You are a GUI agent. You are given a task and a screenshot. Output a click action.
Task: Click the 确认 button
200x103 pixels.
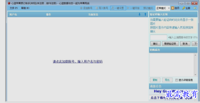pos(155,44)
